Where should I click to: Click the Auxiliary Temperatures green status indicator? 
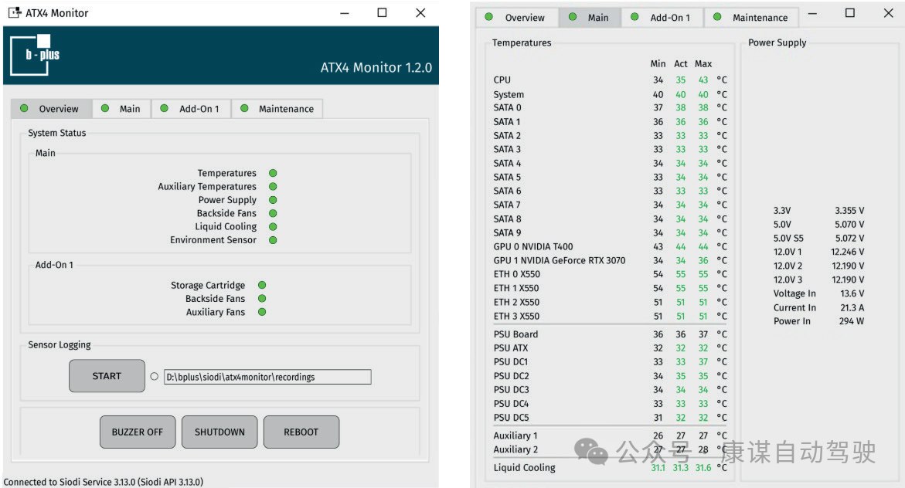273,186
